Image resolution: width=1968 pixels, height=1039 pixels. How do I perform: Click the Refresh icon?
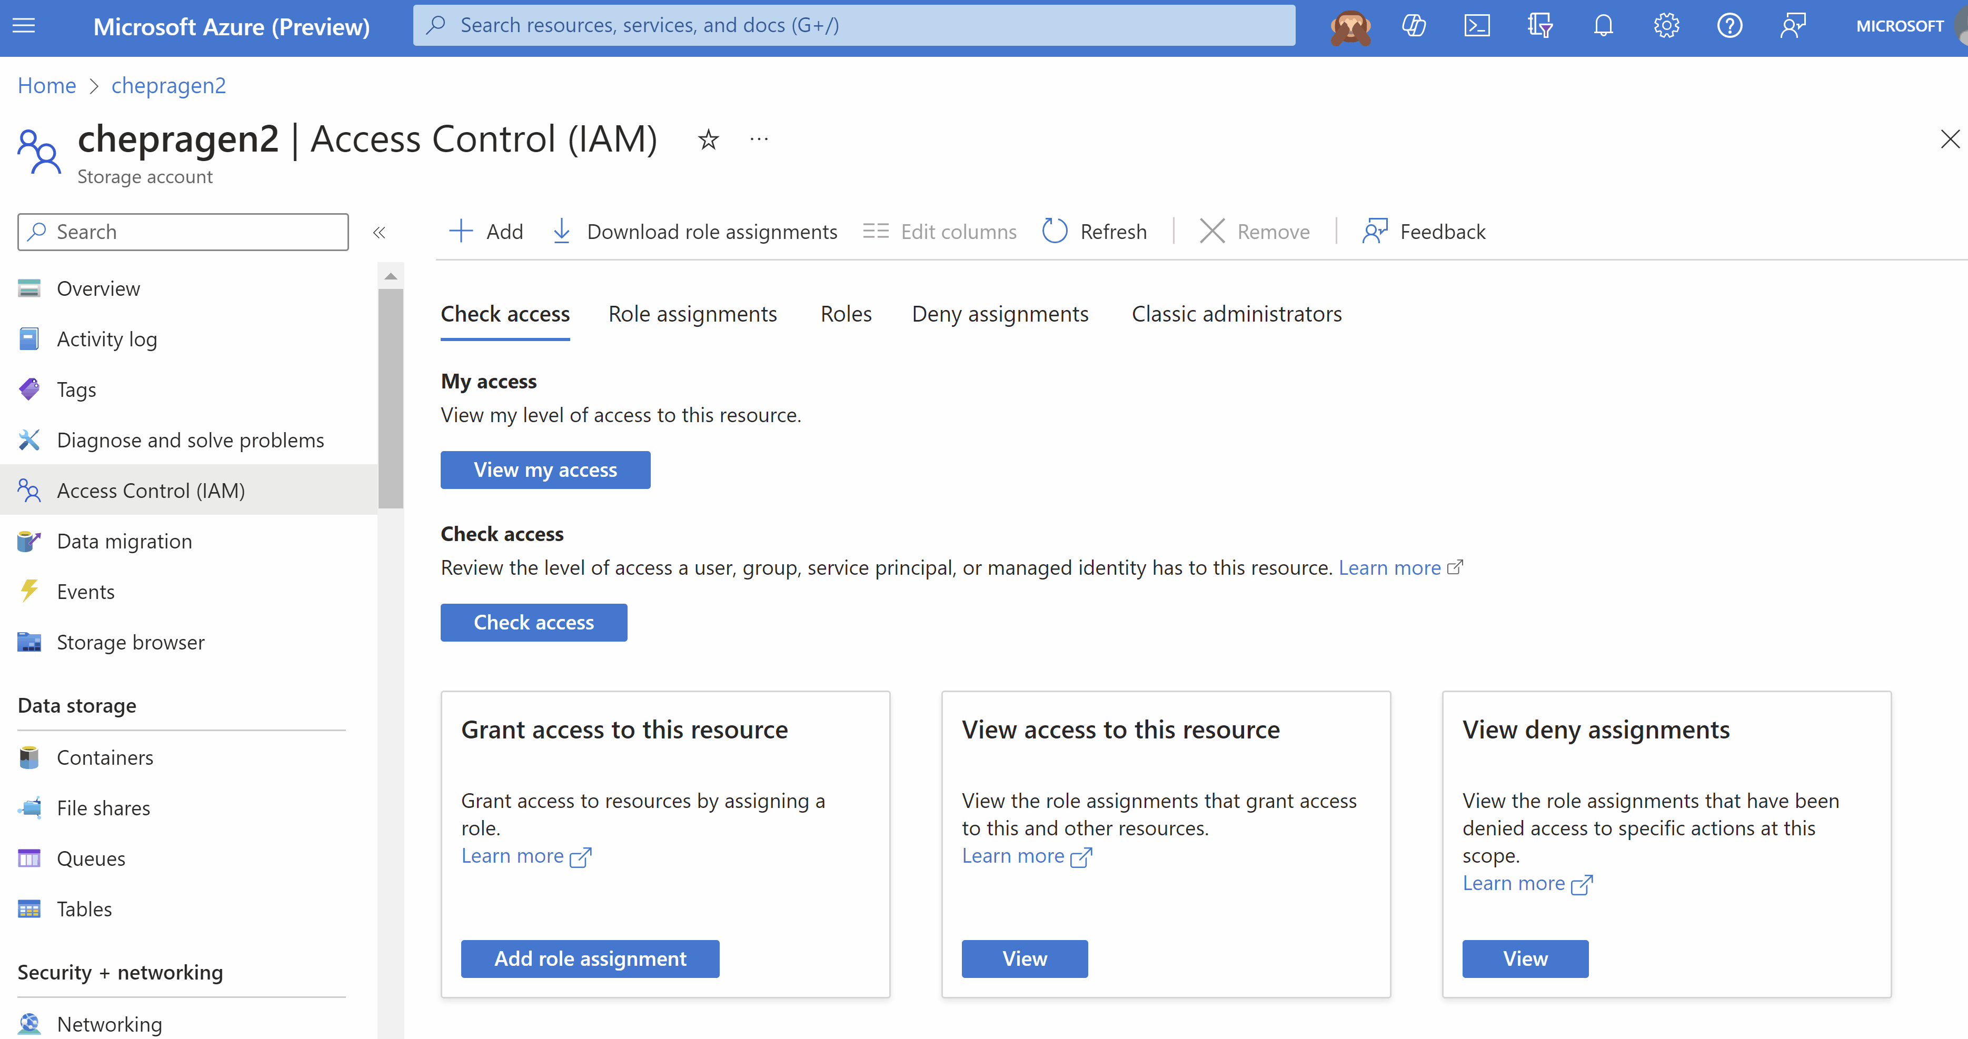pyautogui.click(x=1056, y=231)
